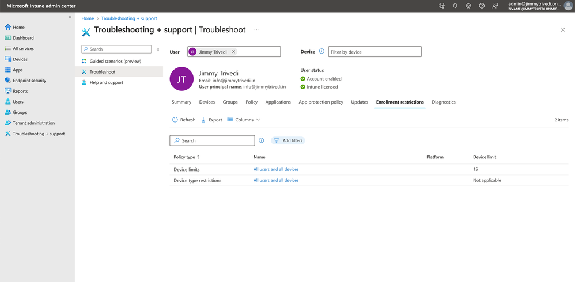This screenshot has width=575, height=282.
Task: Open the feedback icon in header
Action: tap(495, 6)
